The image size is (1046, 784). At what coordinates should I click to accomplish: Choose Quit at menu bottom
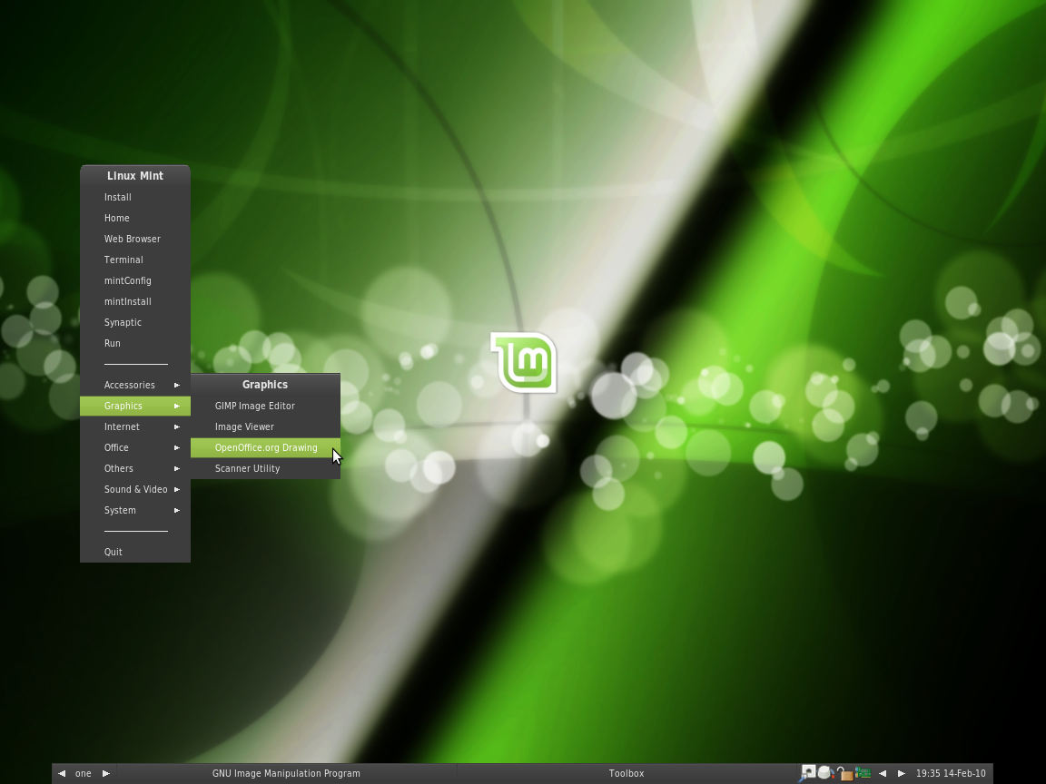[x=134, y=552]
